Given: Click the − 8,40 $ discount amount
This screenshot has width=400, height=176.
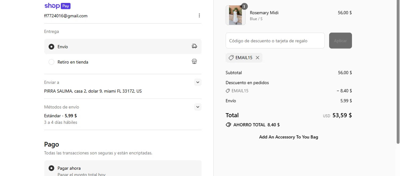Looking at the screenshot, I should click(x=344, y=91).
